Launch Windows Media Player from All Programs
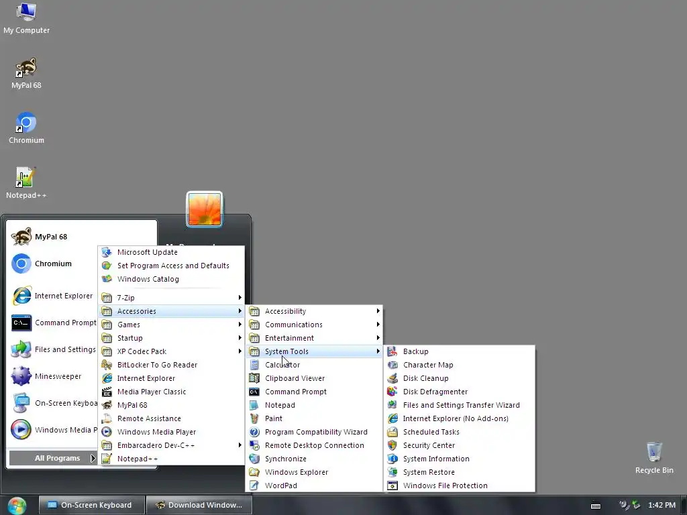Screen dimensions: 687x515 [x=171, y=432]
